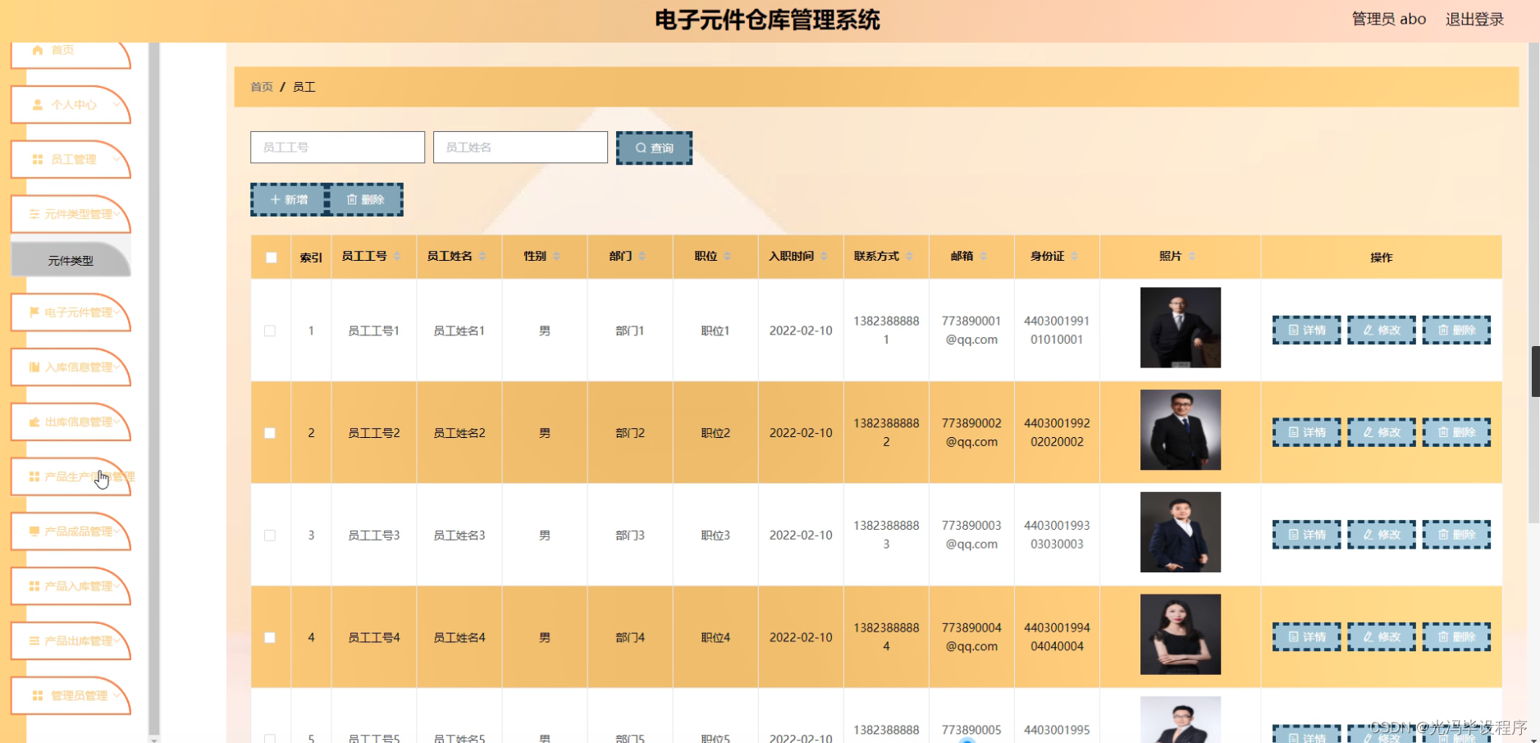Check the checkbox for 员工工号1 row
This screenshot has height=743, width=1540.
coord(270,330)
